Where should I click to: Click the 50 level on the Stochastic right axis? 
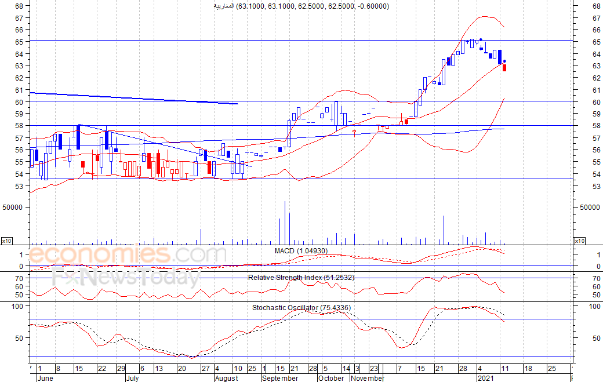click(597, 338)
